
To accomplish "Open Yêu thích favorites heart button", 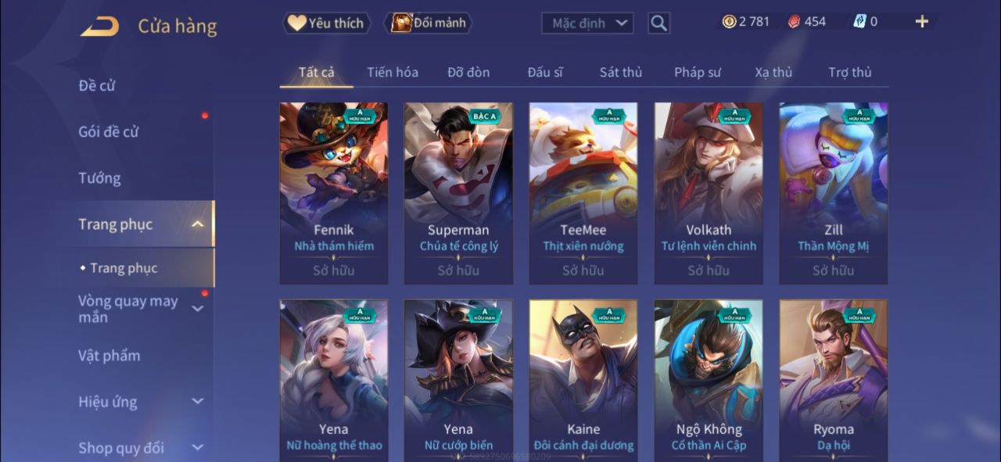I will click(325, 23).
